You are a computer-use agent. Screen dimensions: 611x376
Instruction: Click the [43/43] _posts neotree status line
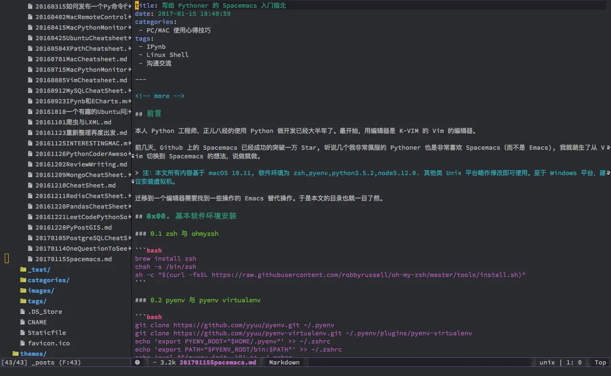tap(41, 363)
